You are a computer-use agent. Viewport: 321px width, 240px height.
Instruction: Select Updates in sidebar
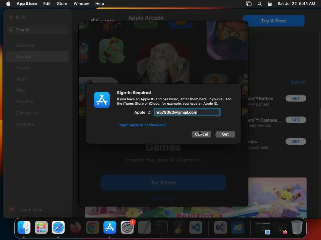click(38, 124)
